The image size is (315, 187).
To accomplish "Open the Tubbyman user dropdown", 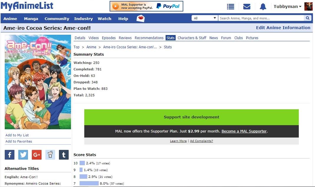I will pos(288,6).
